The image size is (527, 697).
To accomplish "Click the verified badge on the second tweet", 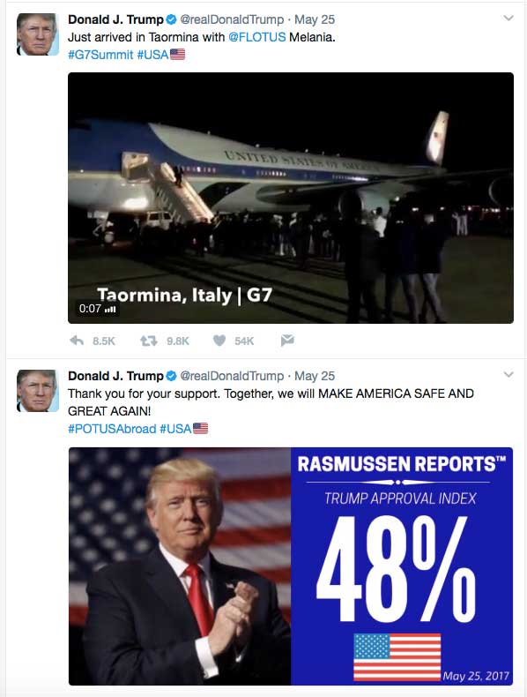I will [x=171, y=376].
